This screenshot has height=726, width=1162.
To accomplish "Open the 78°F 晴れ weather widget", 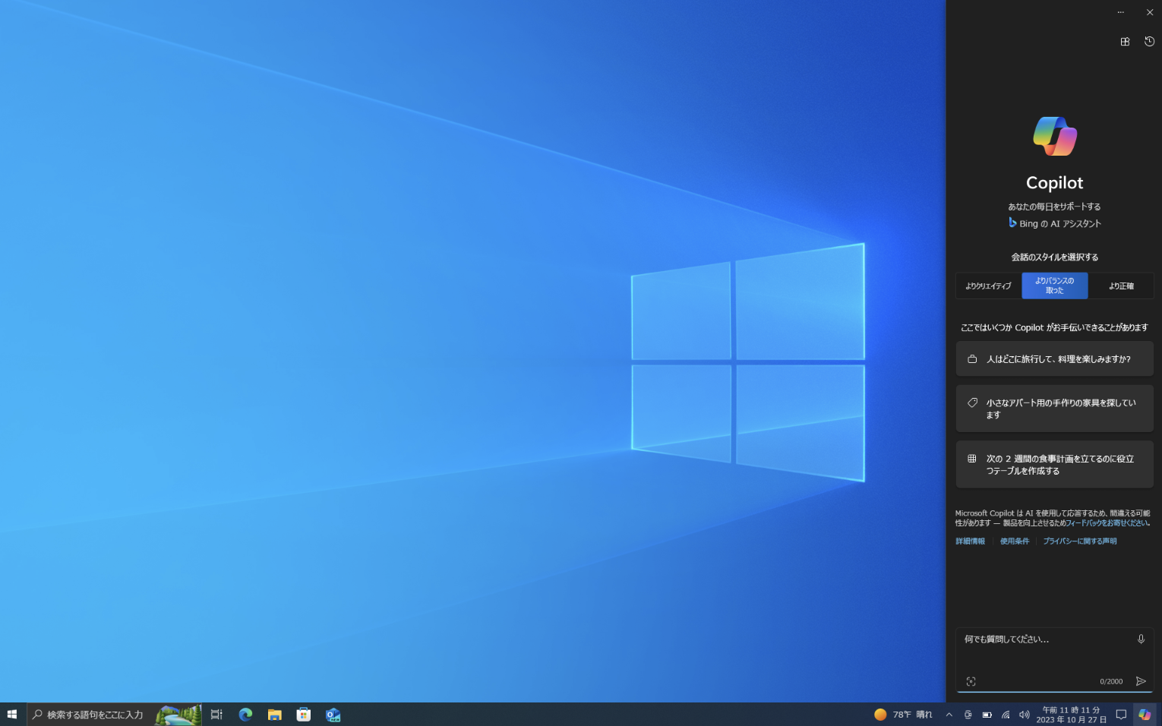I will pos(903,715).
